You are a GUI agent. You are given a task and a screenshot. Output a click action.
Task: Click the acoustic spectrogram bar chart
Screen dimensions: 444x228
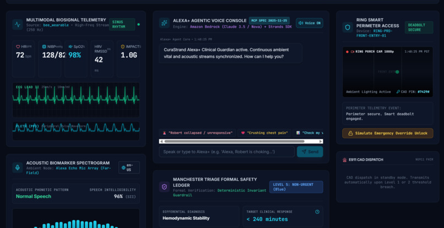point(76,219)
